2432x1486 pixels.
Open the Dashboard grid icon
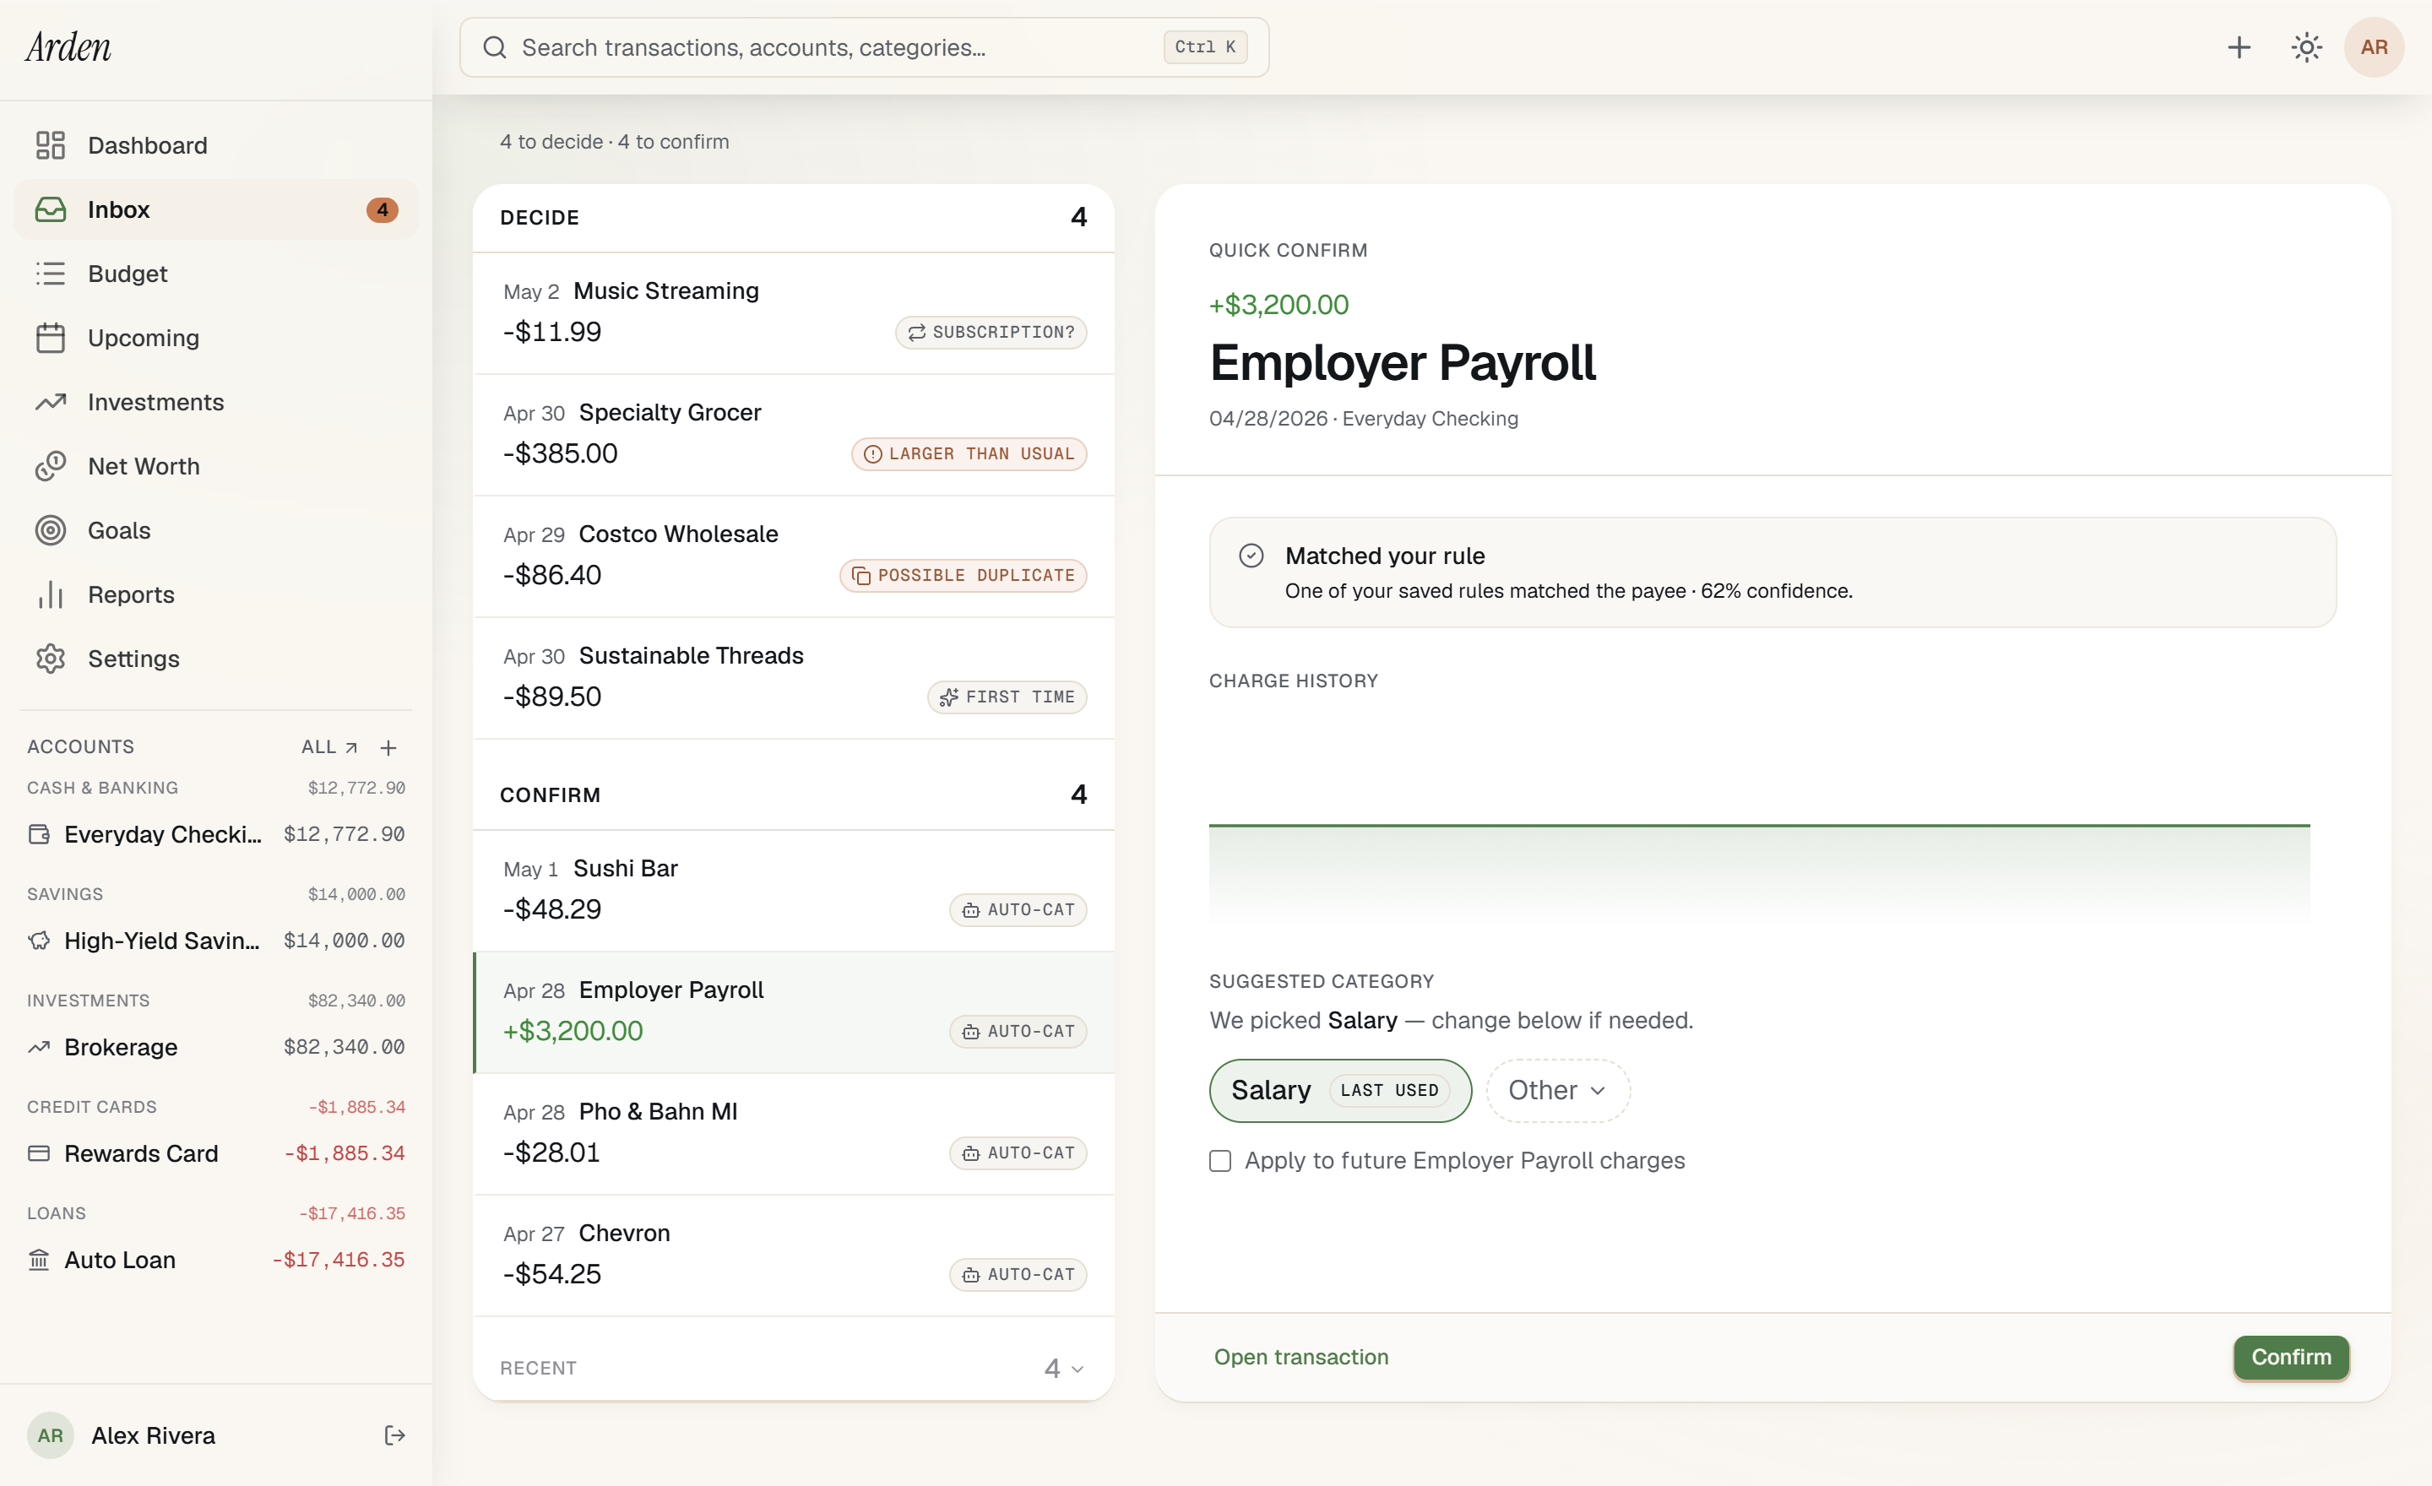click(51, 145)
